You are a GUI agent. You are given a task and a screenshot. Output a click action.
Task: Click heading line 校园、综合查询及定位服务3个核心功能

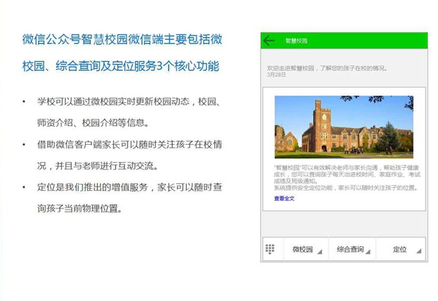(121, 66)
